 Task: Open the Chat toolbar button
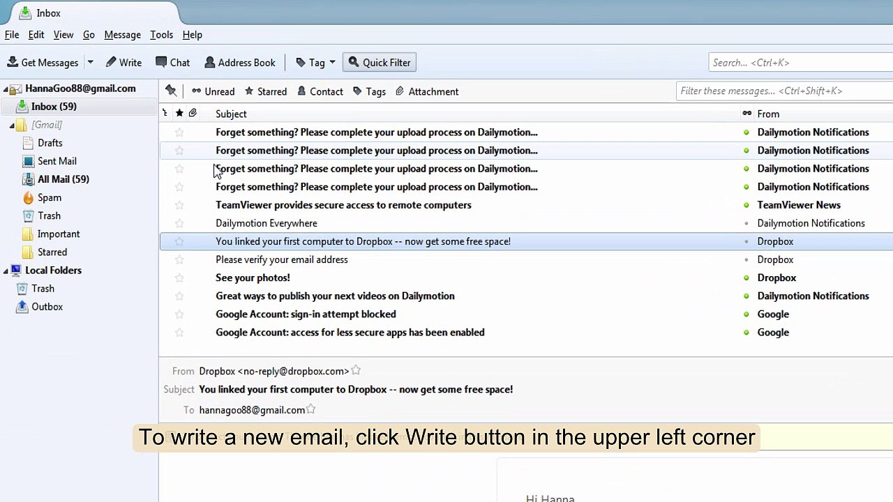click(172, 63)
